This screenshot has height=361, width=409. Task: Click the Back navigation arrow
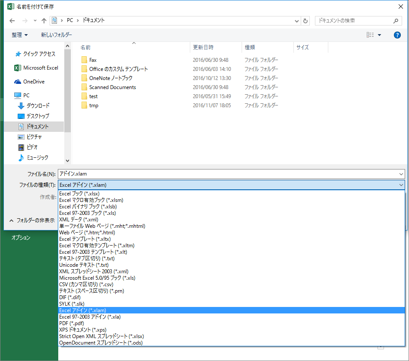(12, 21)
